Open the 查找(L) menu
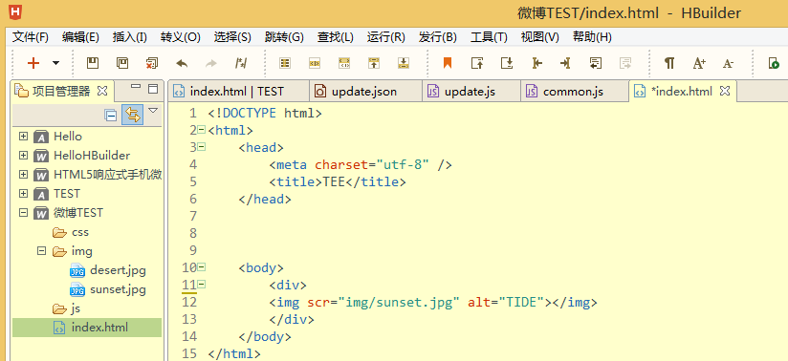The height and width of the screenshot is (361, 788). (336, 36)
